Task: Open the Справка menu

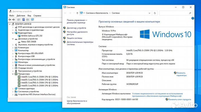Action: coord(37,16)
